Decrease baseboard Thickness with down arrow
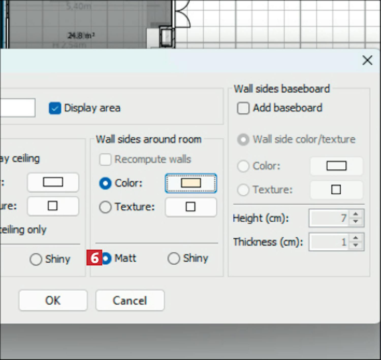 point(356,245)
